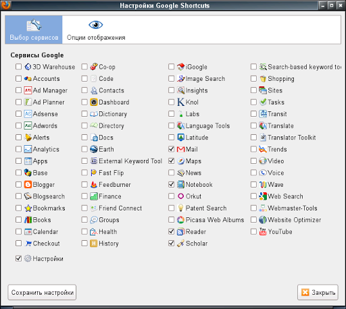Click the Fast Flip label
The image size is (346, 309).
[112, 173]
